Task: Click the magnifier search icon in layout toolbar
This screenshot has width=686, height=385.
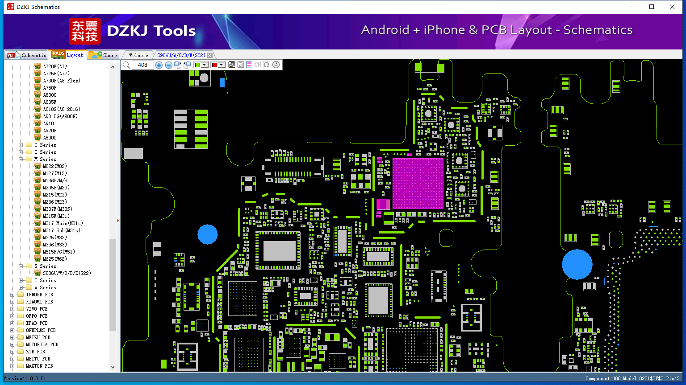Action: (x=126, y=65)
